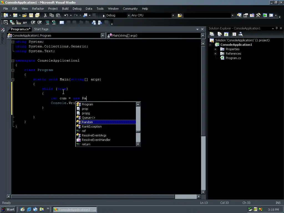Viewport: 284px width, 213px height.
Task: Click the Windows Start button
Action: pos(8,210)
